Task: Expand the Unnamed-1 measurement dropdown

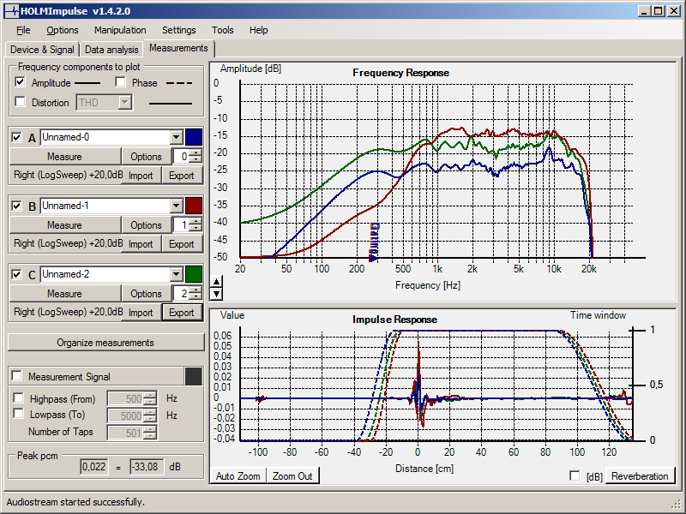Action: click(176, 206)
